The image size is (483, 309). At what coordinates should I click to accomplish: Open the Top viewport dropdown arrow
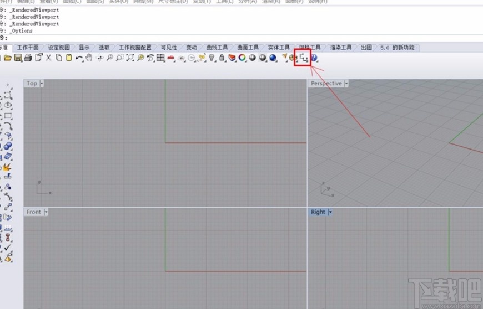tap(42, 83)
